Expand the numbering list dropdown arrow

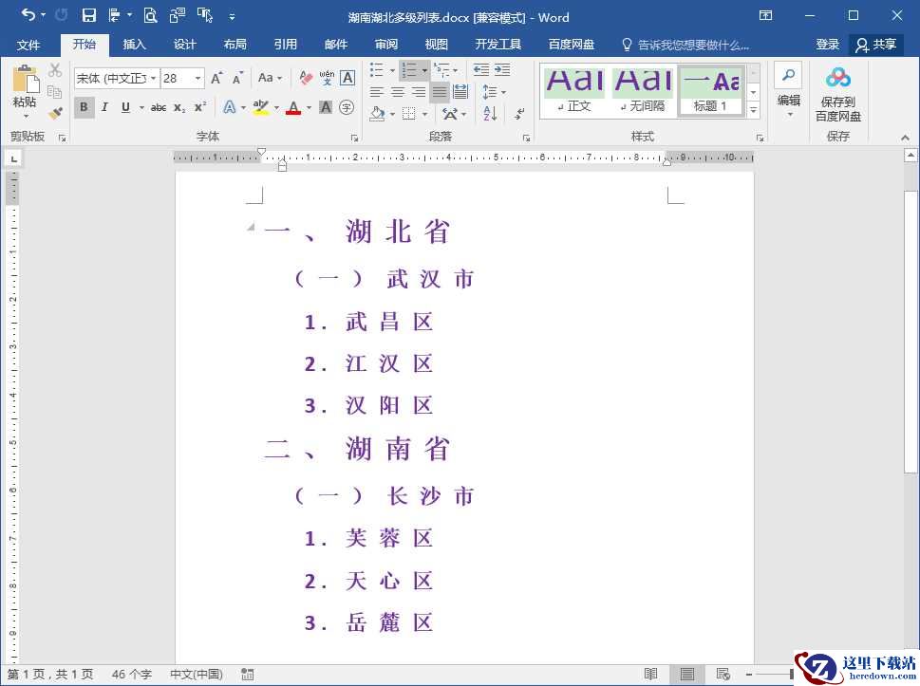424,70
